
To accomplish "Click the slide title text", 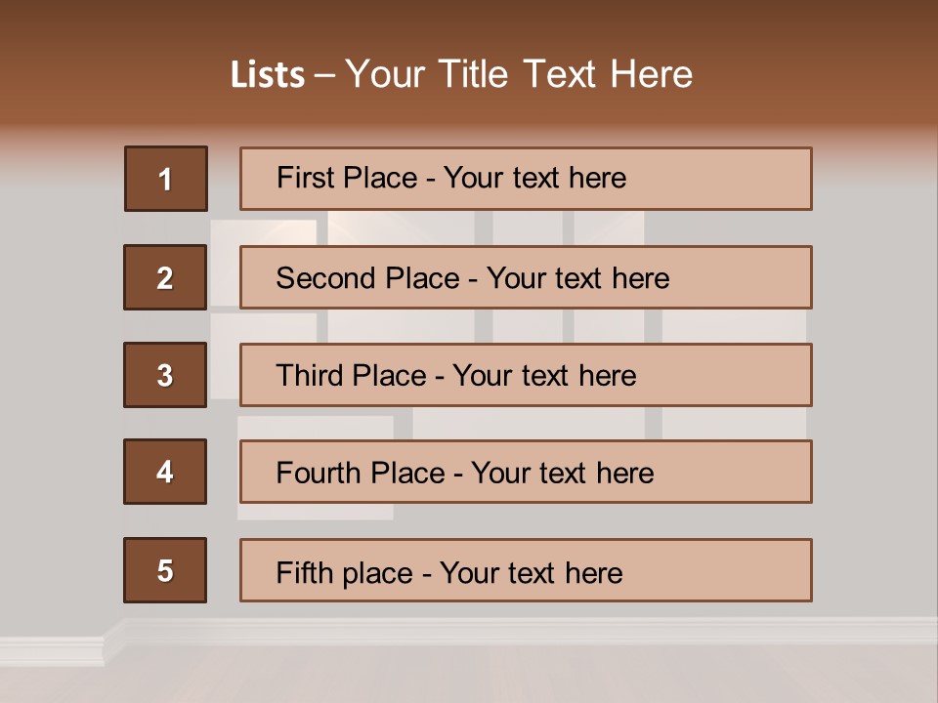I will 462,74.
